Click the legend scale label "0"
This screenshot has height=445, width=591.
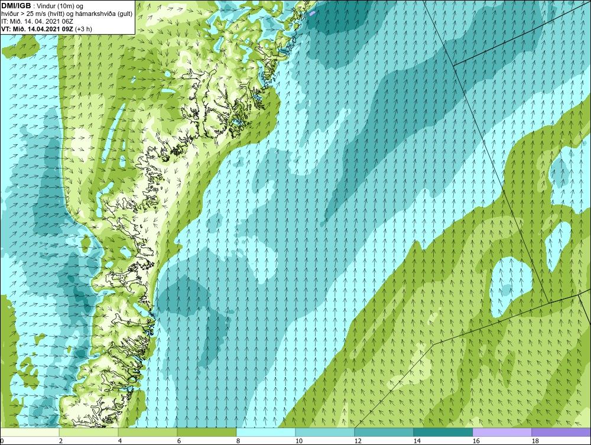[2, 441]
